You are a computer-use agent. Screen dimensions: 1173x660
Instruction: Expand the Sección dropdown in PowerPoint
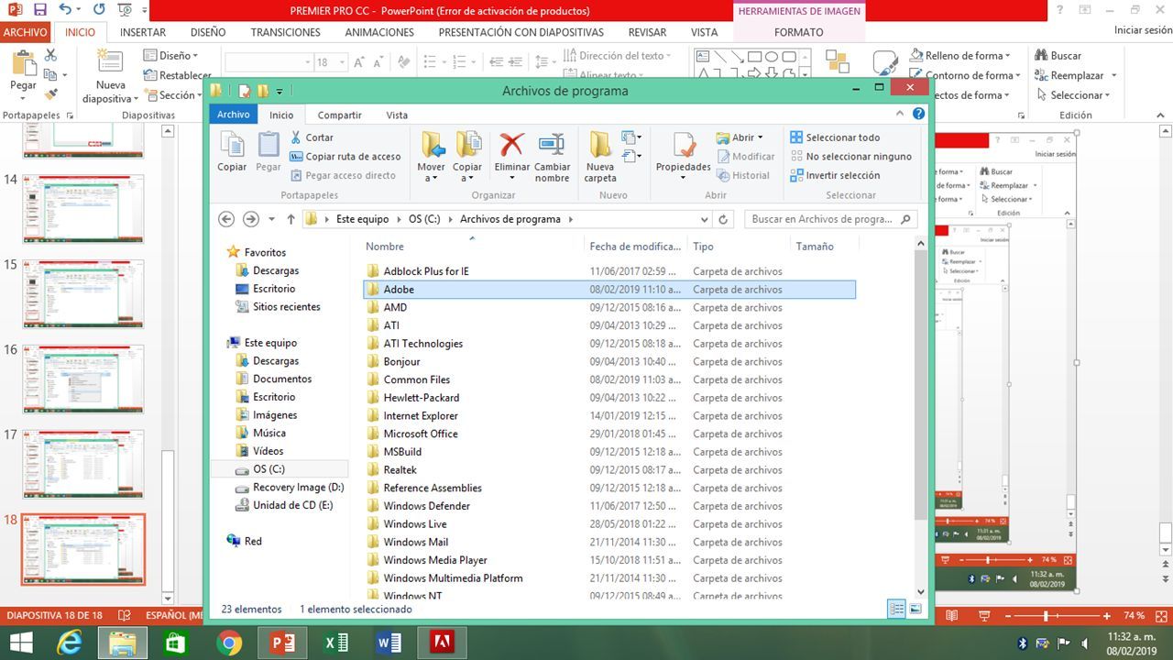point(201,95)
